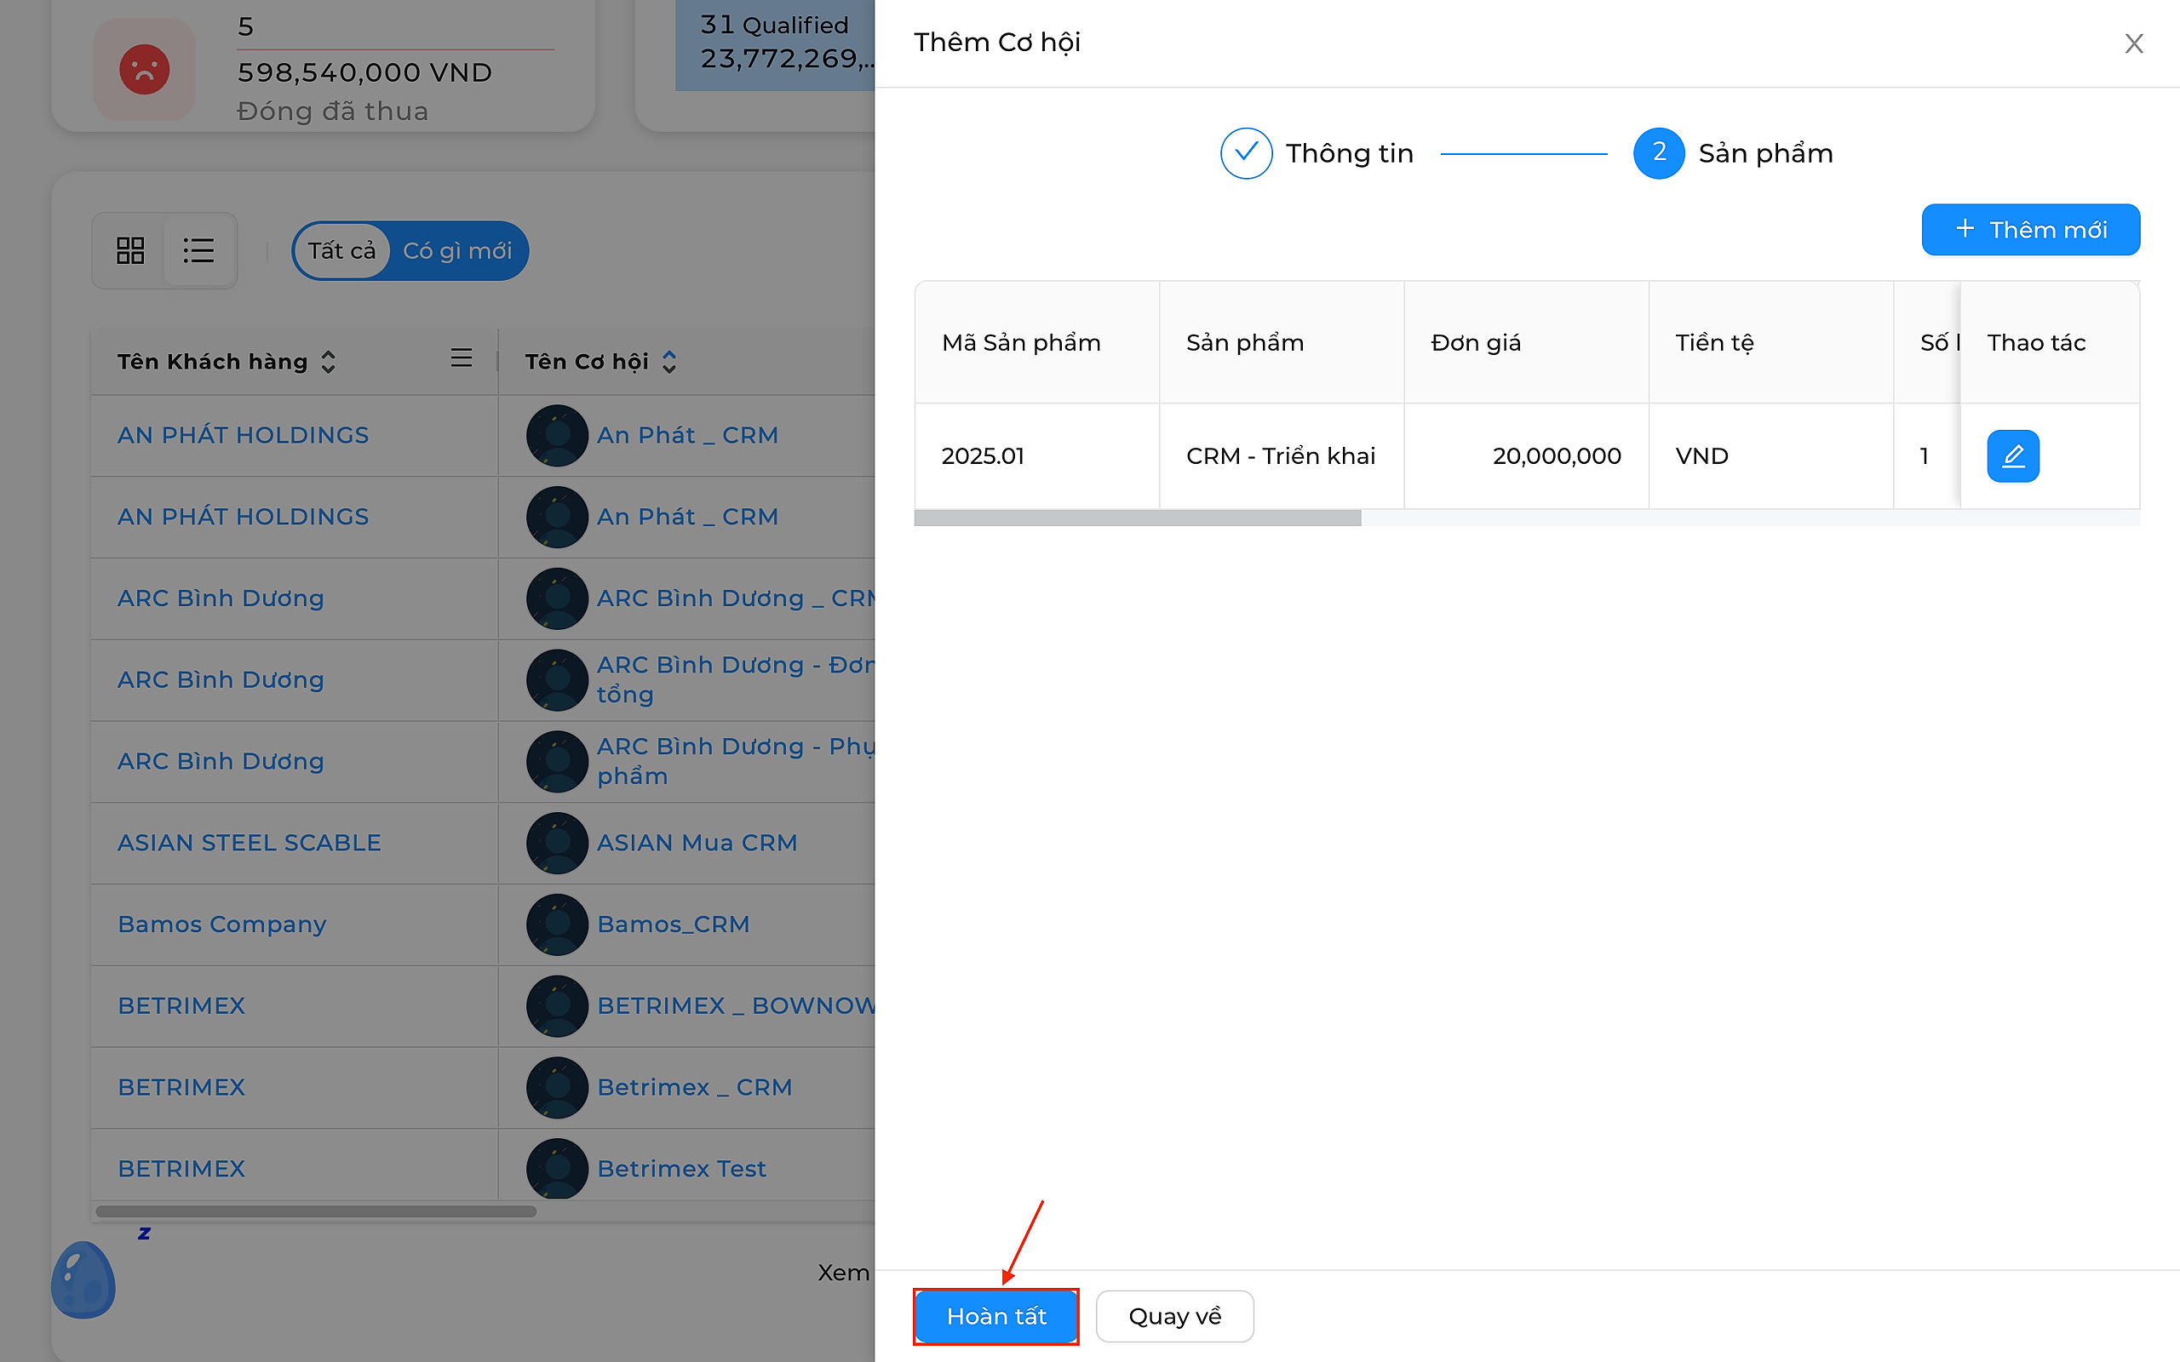The height and width of the screenshot is (1362, 2180).
Task: Click the Đơn giá column header
Action: tap(1526, 342)
